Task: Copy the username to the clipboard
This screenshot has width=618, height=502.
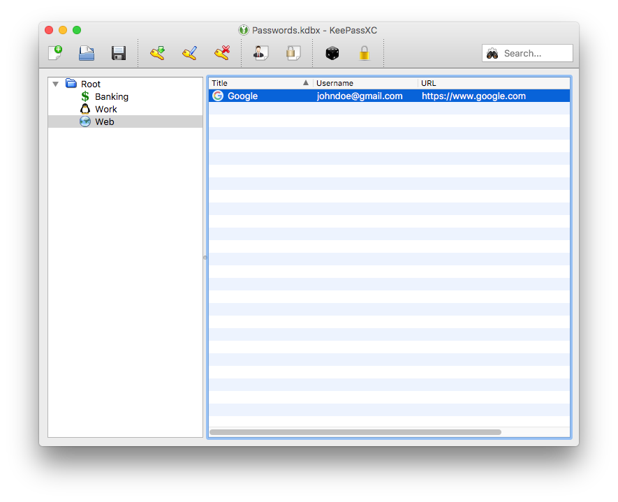Action: pos(260,53)
